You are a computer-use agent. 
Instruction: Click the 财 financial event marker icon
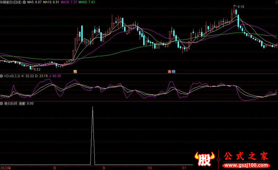pos(174,72)
